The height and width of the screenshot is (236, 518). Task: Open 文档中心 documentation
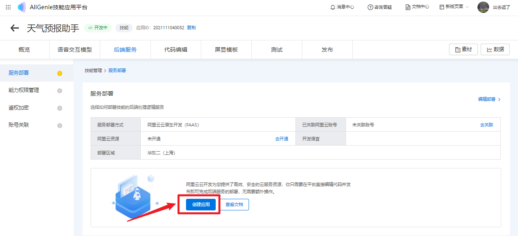pyautogui.click(x=417, y=7)
